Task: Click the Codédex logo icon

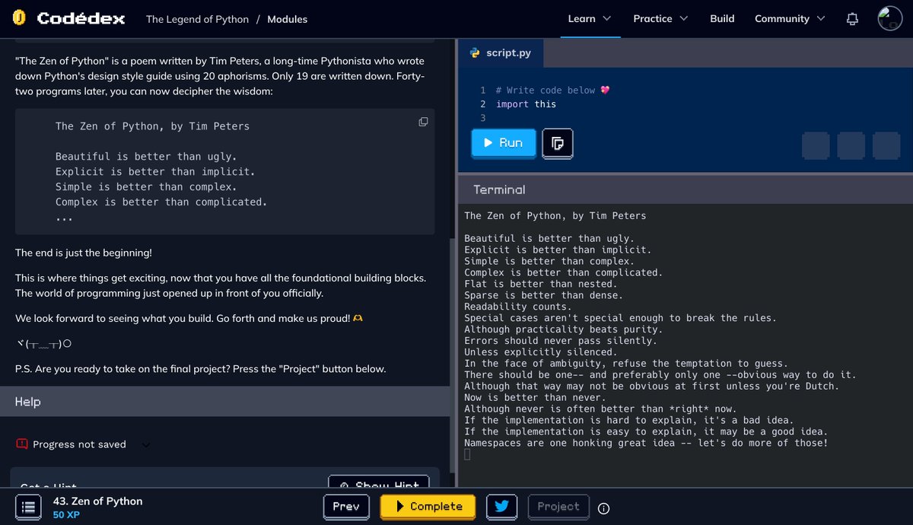Action: click(x=17, y=18)
